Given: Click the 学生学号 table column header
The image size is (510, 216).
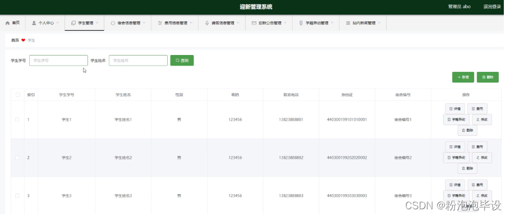Looking at the screenshot, I should [66, 95].
